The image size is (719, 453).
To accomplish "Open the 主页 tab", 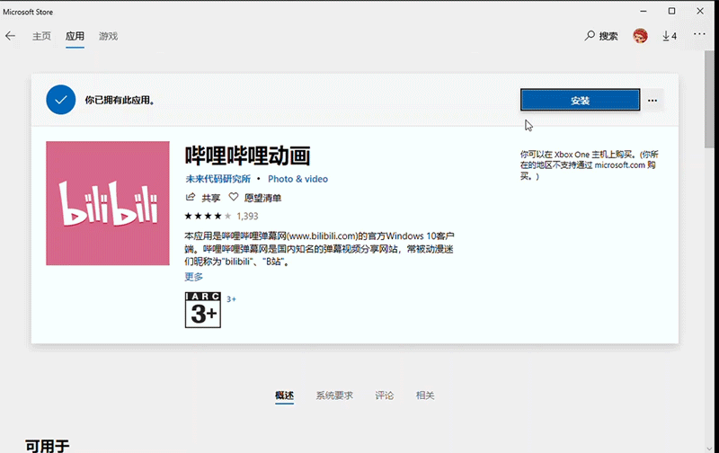I will 41,36.
